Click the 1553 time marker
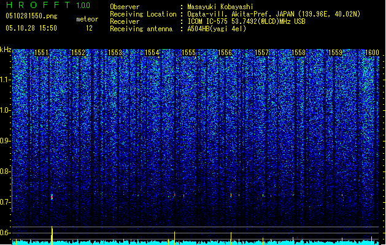Image resolution: width=386 pixels, height=245 pixels. click(115, 53)
